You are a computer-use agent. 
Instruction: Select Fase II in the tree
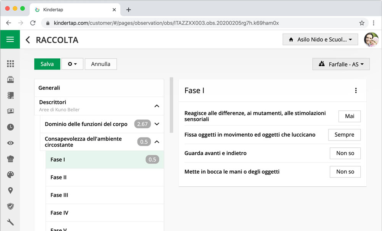point(59,177)
